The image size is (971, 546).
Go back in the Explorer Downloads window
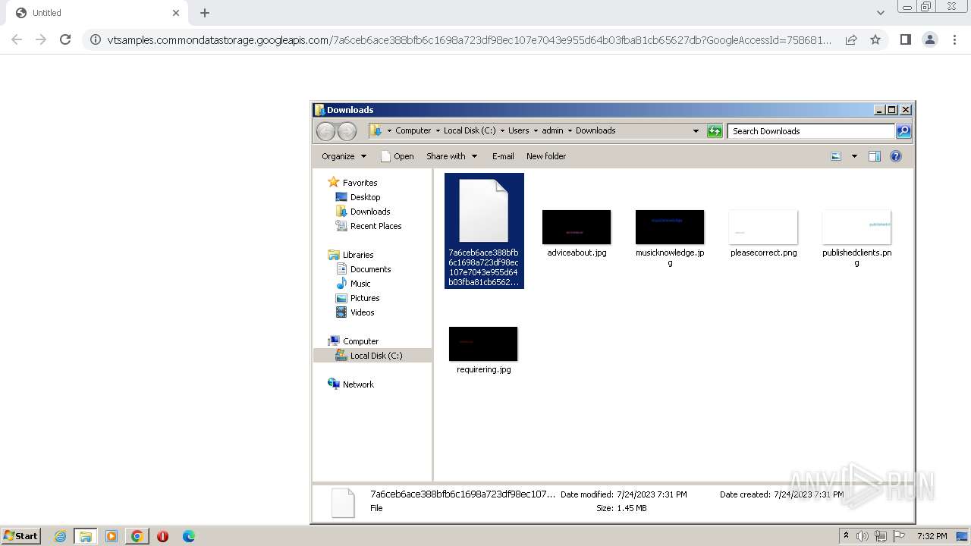coord(325,131)
